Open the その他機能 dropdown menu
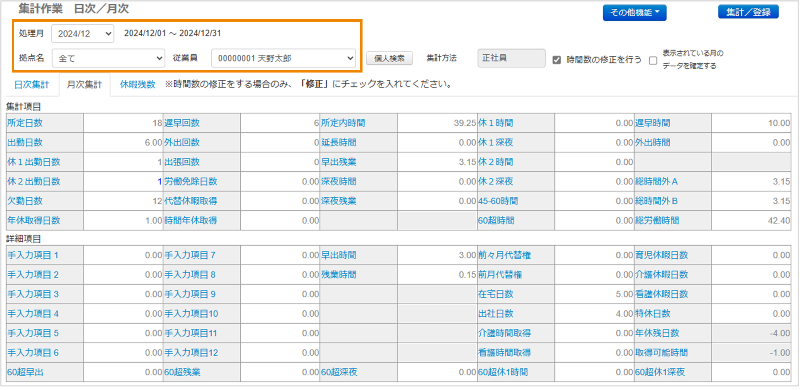802x390 pixels. coord(634,13)
